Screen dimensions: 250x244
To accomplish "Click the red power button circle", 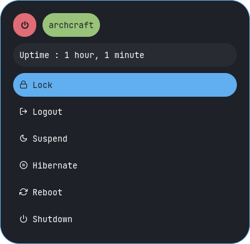I will [x=25, y=25].
